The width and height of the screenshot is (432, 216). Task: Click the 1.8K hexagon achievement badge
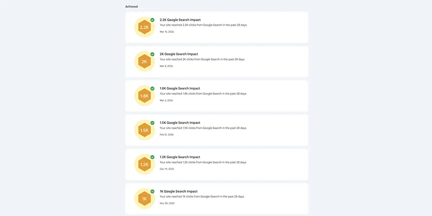click(x=144, y=96)
